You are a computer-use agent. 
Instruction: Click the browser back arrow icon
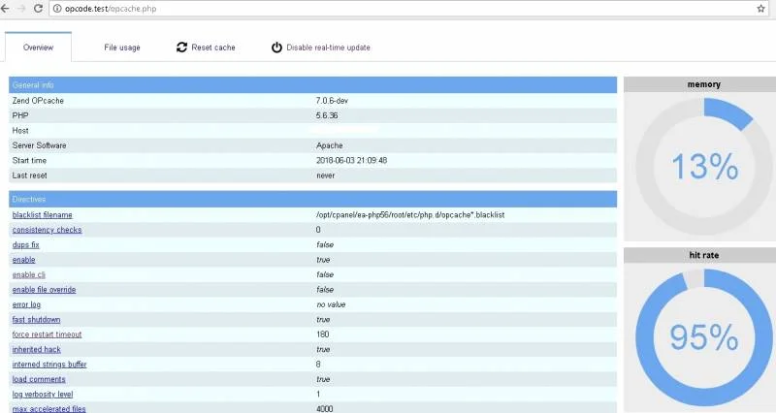8,8
